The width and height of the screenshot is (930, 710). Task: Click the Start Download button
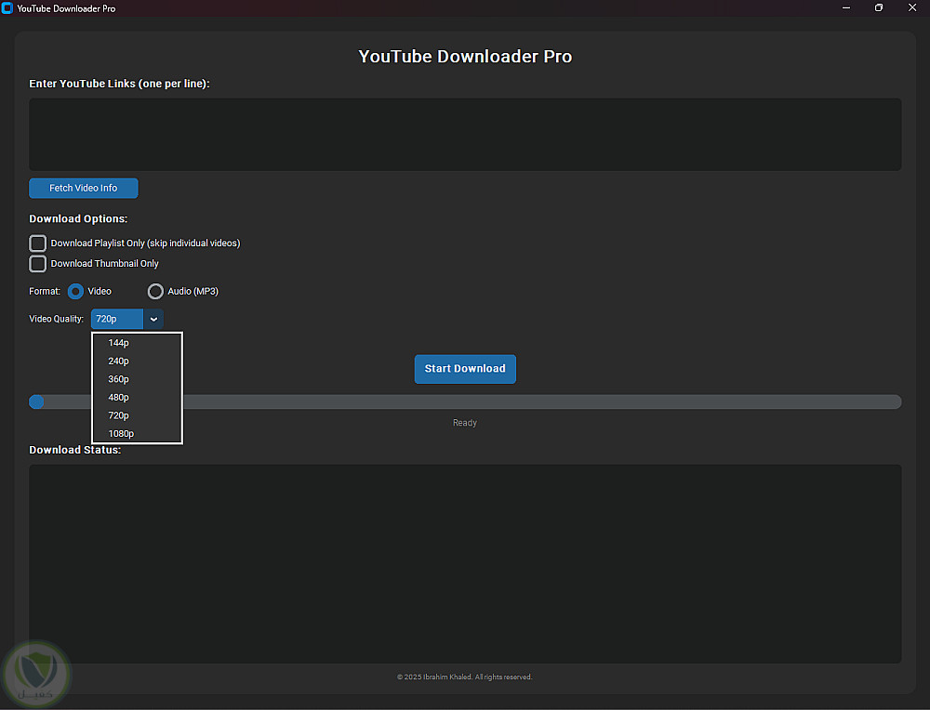tap(465, 369)
